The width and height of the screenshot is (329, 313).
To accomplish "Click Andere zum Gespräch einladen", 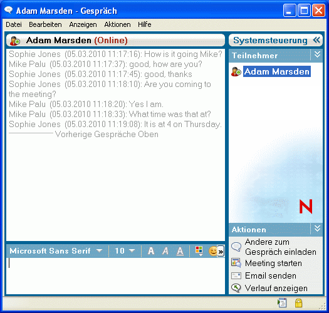I will tap(281, 247).
